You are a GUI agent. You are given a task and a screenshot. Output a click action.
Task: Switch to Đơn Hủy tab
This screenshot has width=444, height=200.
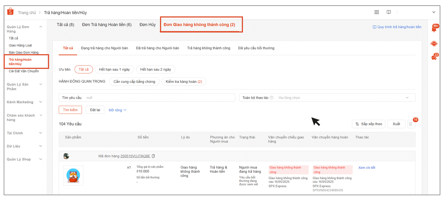[148, 25]
